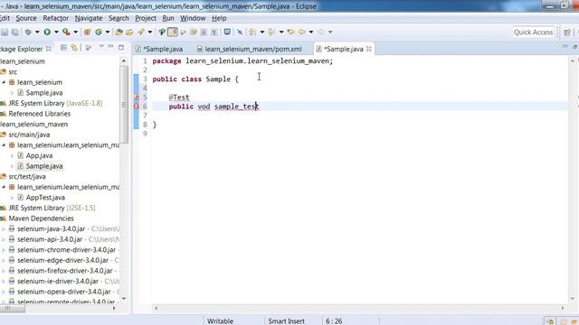Click the Writable status bar entry

(220, 321)
